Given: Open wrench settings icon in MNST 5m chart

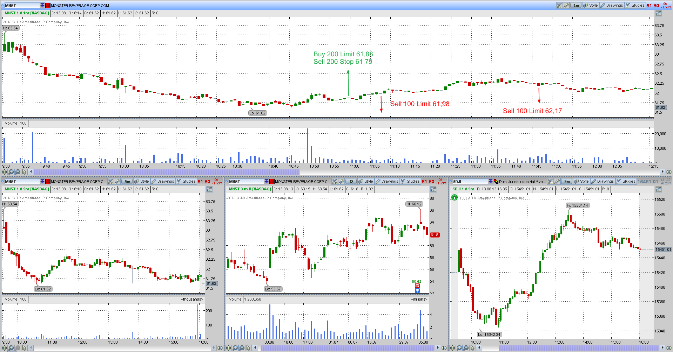Looking at the screenshot, I should pyautogui.click(x=117, y=182).
